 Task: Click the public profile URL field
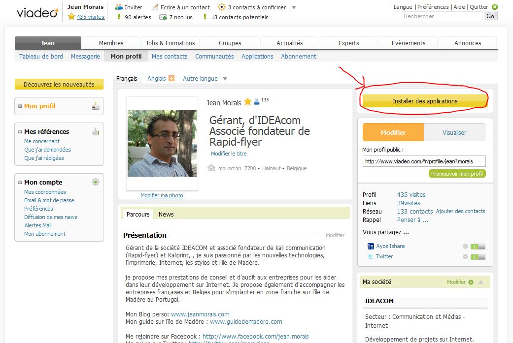[424, 161]
